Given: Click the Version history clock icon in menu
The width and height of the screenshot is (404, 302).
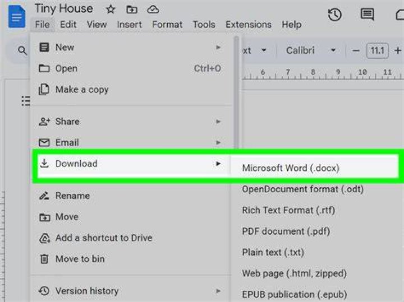Looking at the screenshot, I should (44, 291).
